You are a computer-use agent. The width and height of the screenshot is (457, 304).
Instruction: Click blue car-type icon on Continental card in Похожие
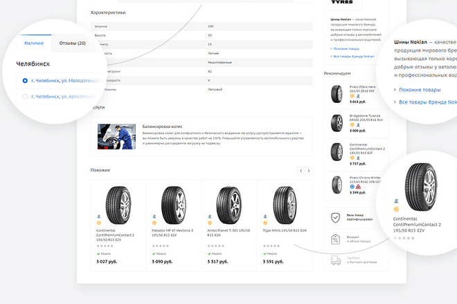click(x=99, y=216)
